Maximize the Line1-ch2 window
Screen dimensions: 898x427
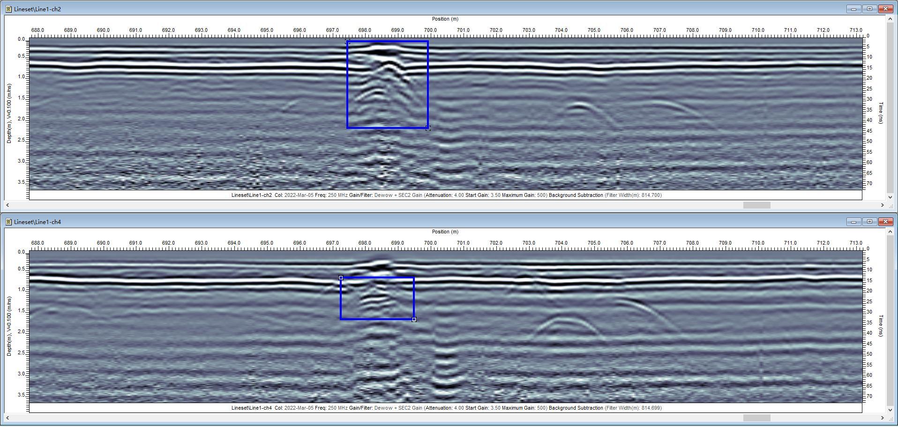click(x=870, y=9)
